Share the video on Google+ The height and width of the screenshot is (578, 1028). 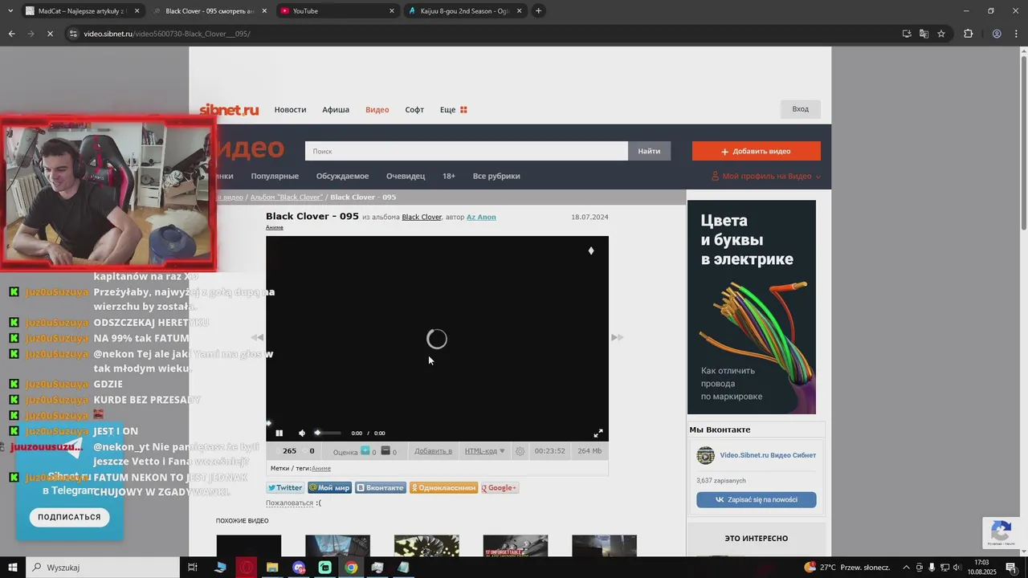(500, 488)
